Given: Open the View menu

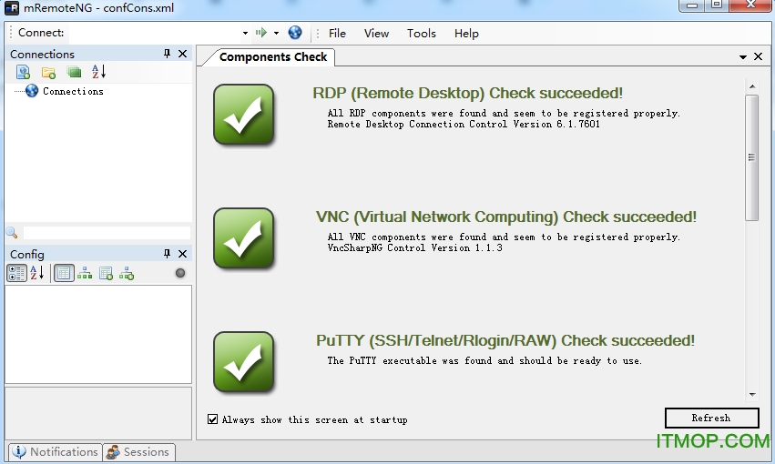Looking at the screenshot, I should pos(377,33).
